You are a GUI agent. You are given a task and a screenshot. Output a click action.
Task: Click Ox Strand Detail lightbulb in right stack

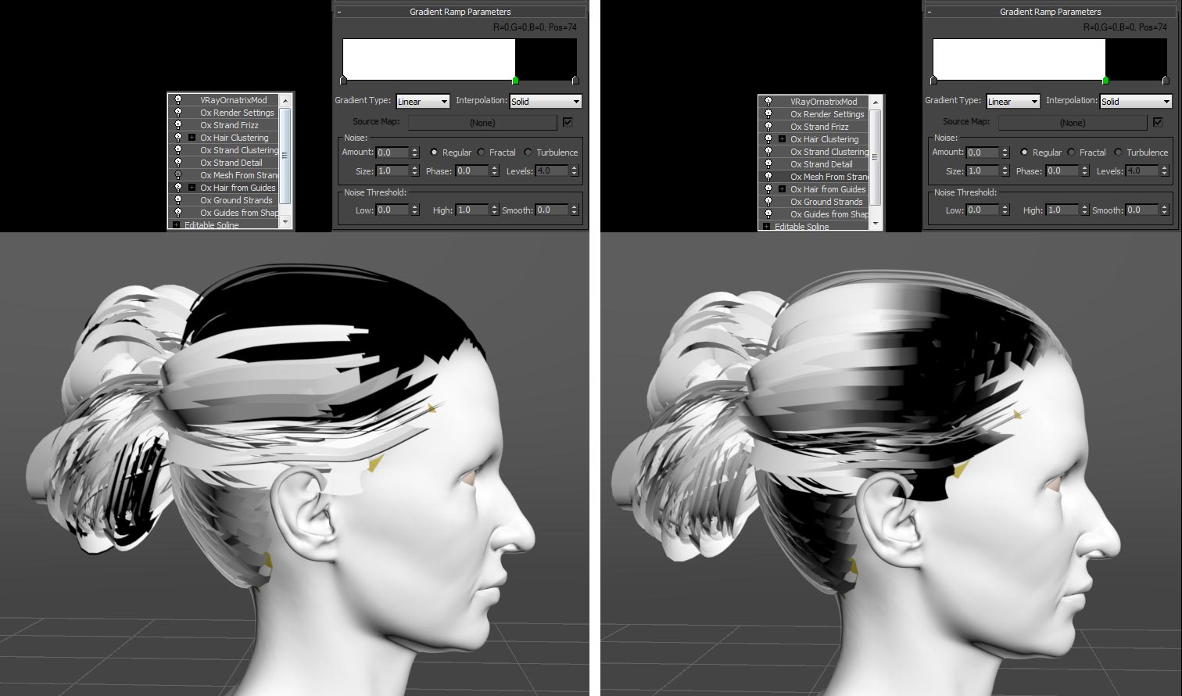(768, 164)
